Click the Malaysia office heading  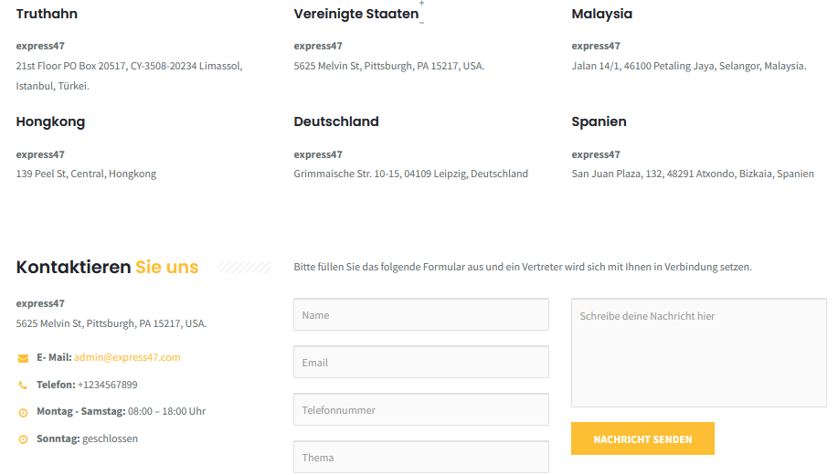(602, 14)
